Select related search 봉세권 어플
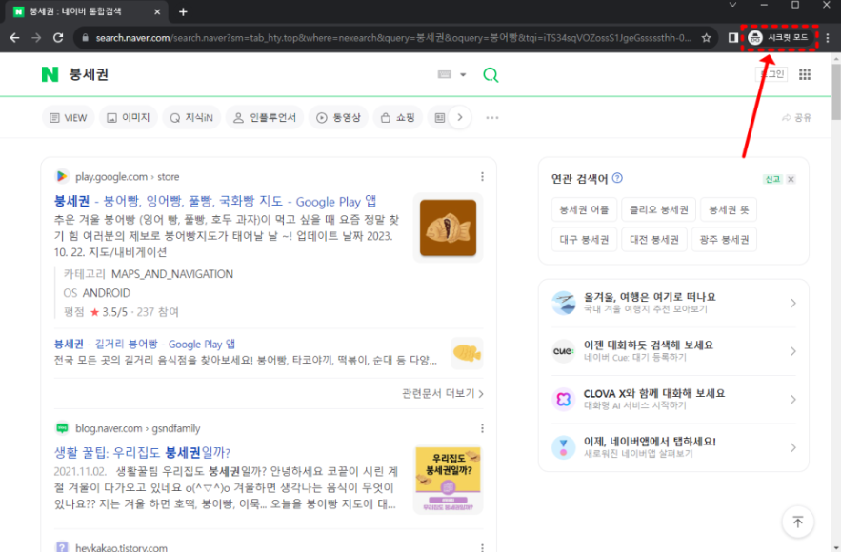Viewport: 841px width, 552px height. tap(584, 209)
